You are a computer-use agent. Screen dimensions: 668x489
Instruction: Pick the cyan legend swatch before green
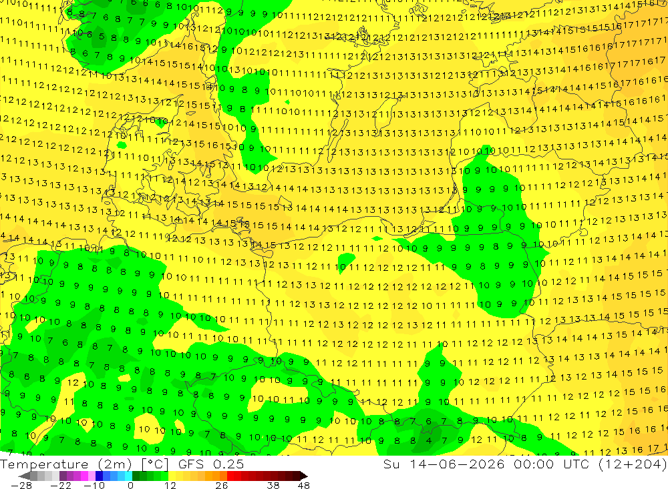[x=128, y=476]
